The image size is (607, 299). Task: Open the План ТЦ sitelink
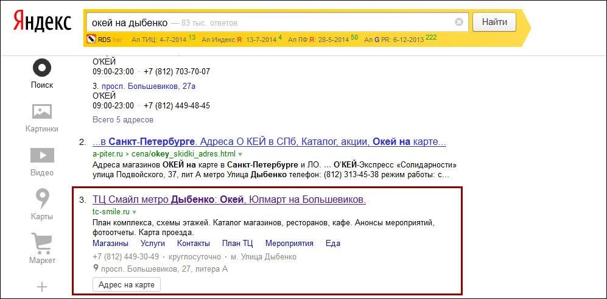(237, 244)
